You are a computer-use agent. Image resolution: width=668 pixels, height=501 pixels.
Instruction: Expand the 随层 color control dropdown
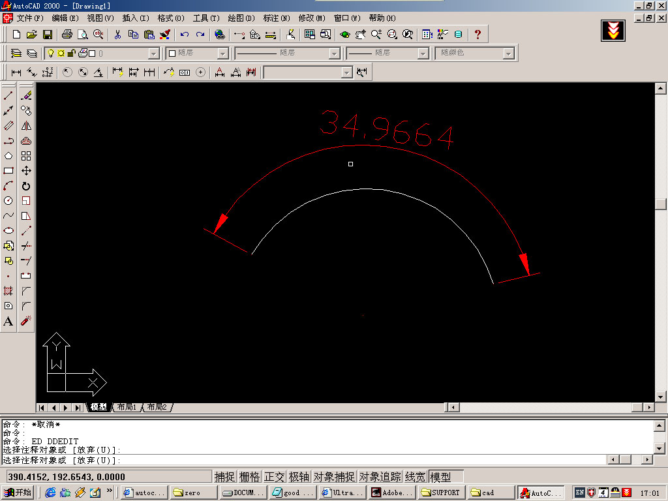(222, 53)
